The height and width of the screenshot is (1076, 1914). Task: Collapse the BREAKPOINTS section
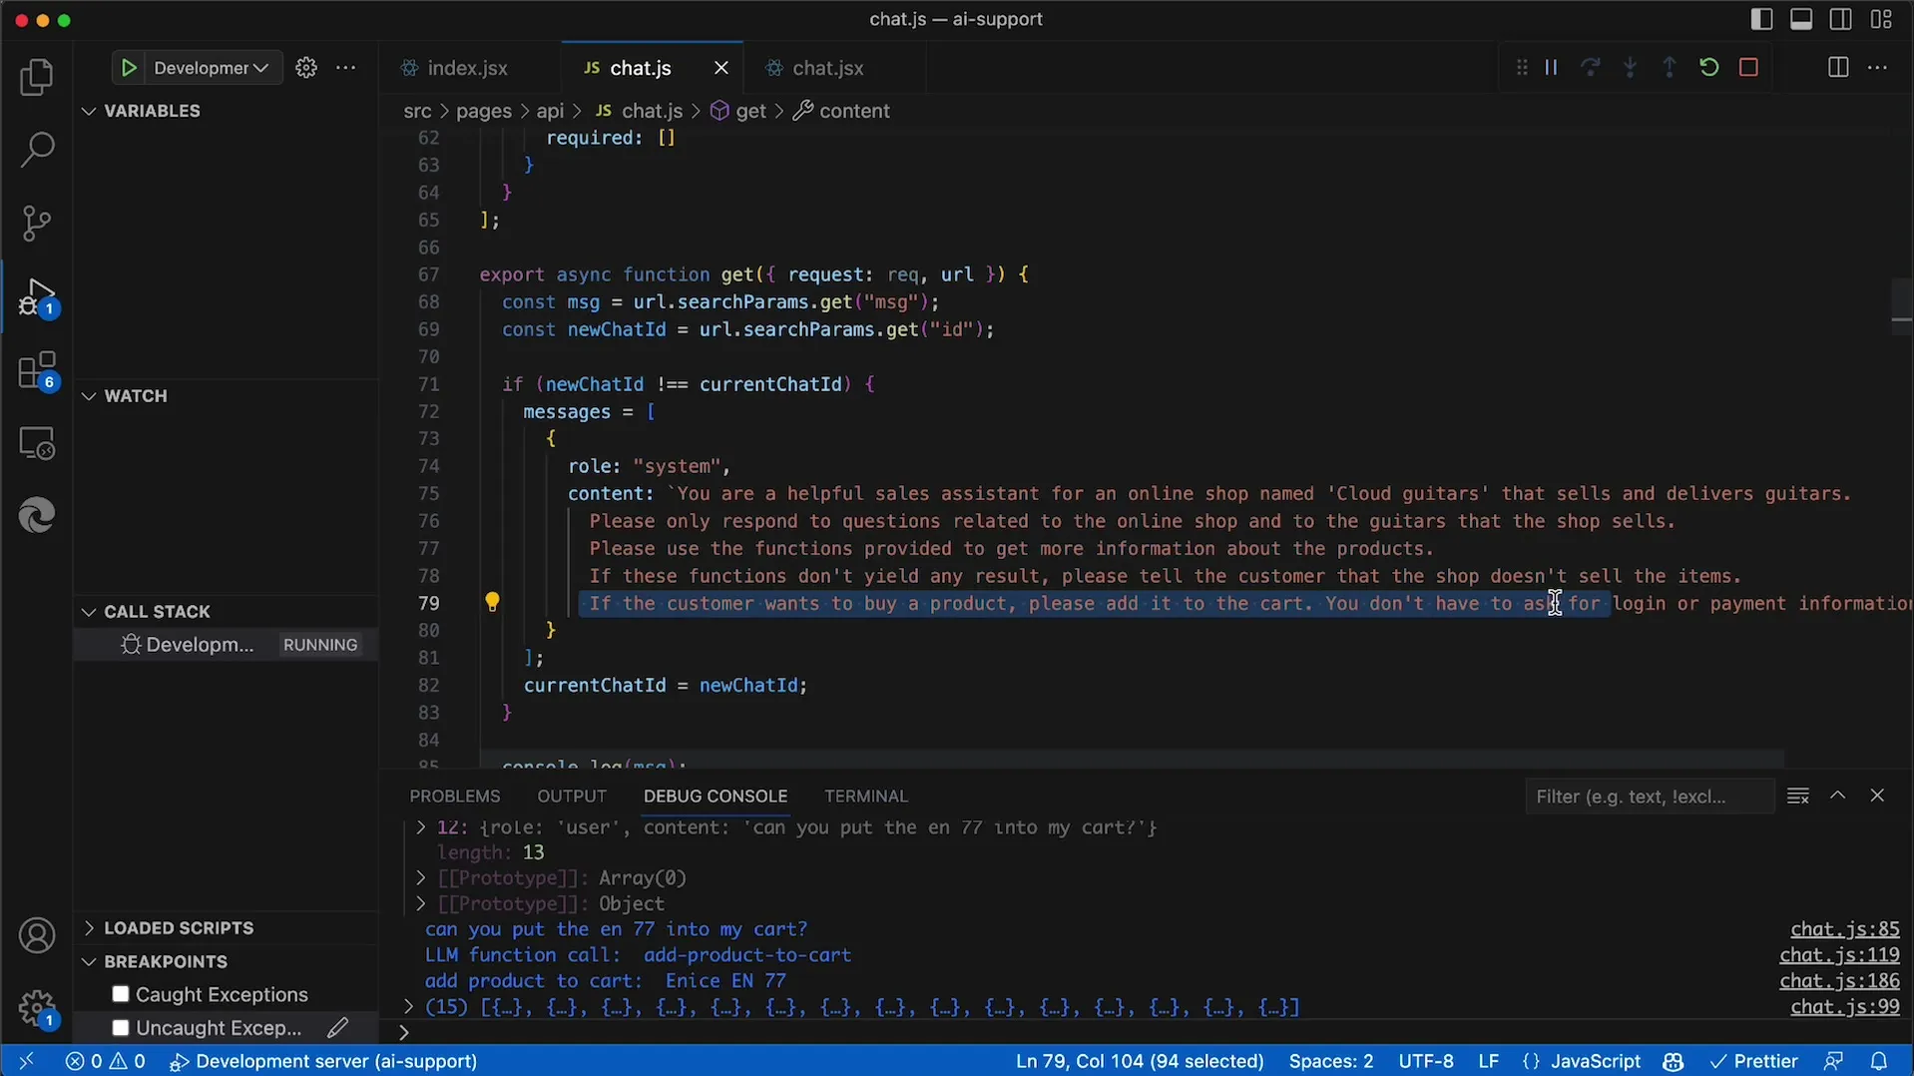coord(89,962)
